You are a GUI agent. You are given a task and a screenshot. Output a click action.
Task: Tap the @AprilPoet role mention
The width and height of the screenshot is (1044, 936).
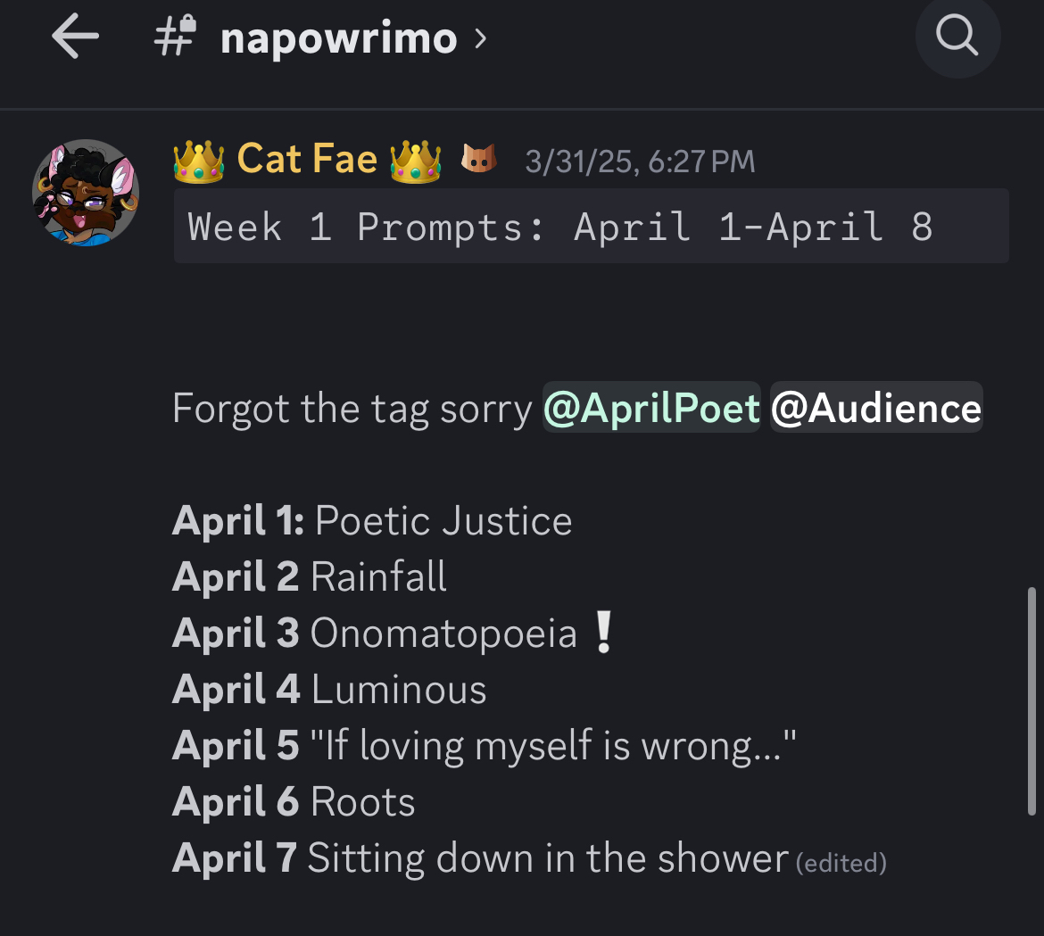point(651,409)
